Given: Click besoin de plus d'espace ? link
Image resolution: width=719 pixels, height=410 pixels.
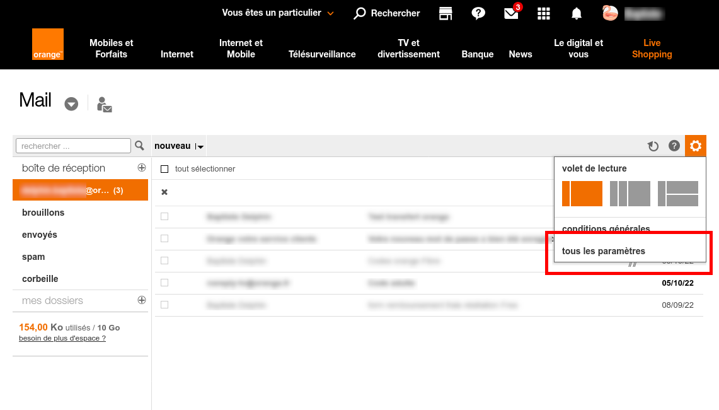Looking at the screenshot, I should pos(62,338).
